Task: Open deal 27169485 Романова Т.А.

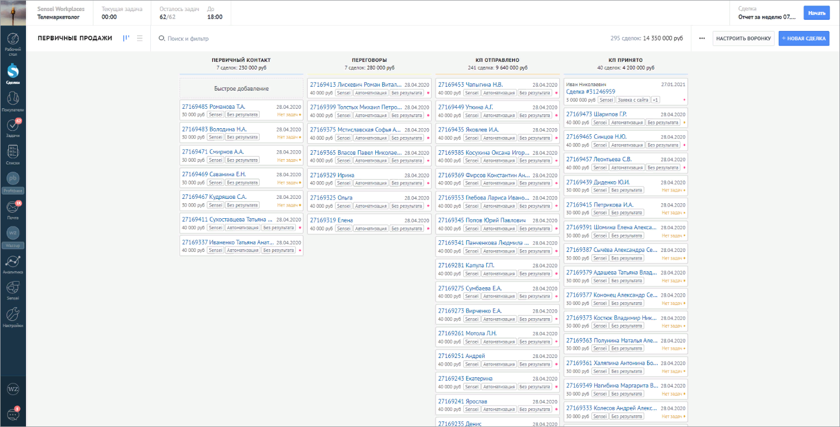Action: (x=213, y=107)
